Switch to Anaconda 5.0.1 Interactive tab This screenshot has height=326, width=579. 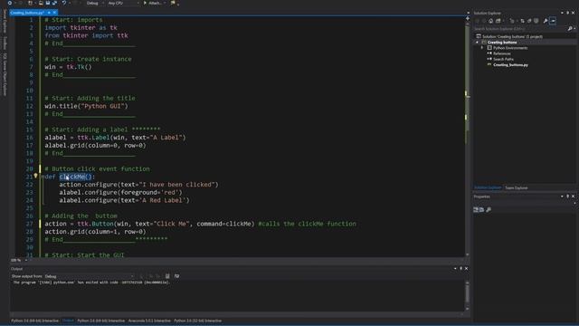149,321
